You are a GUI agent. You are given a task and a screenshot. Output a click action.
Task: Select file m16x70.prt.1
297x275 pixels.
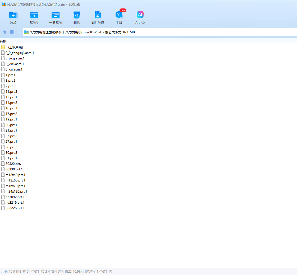[x=15, y=186]
